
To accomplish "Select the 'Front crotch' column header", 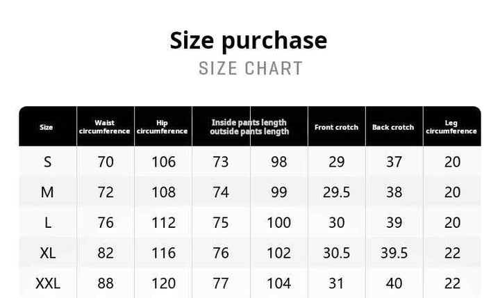I will (336, 127).
